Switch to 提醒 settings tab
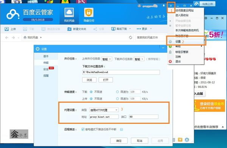227x148 pixels. coord(46,76)
